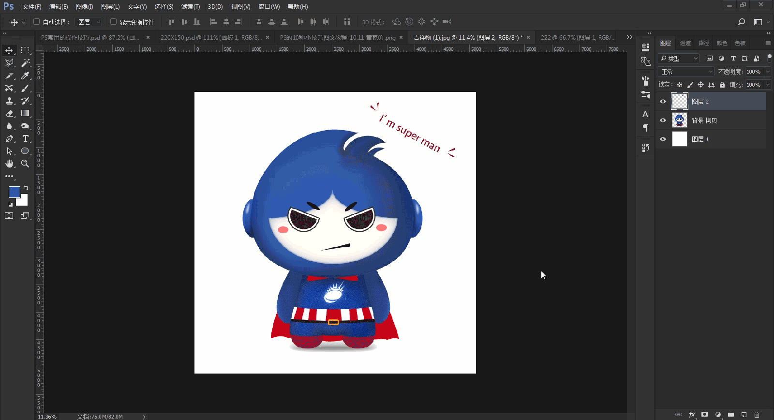
Task: Select the 图层 2 layer thumbnail
Action: click(679, 101)
